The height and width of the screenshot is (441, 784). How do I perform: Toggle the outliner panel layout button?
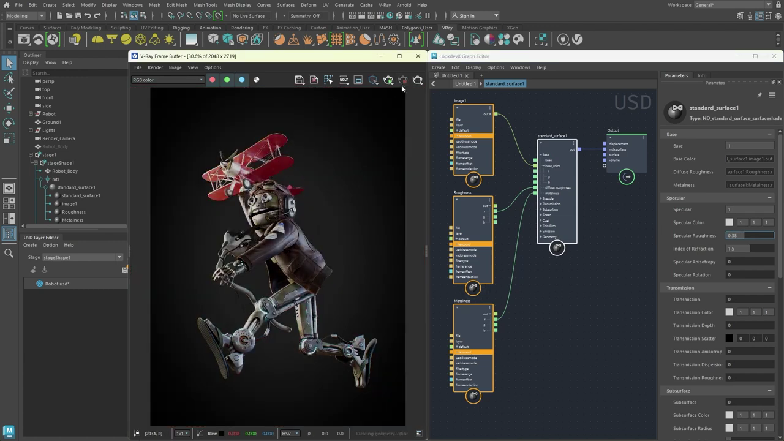coord(9,233)
